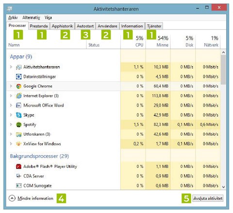Screen dimensions: 233x213
Task: Select the Adobe Flash Player Utility name
Action: [x=50, y=166]
